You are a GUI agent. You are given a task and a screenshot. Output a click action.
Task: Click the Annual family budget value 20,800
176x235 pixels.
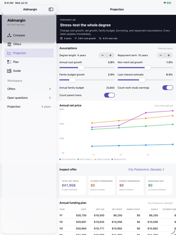click(x=110, y=88)
